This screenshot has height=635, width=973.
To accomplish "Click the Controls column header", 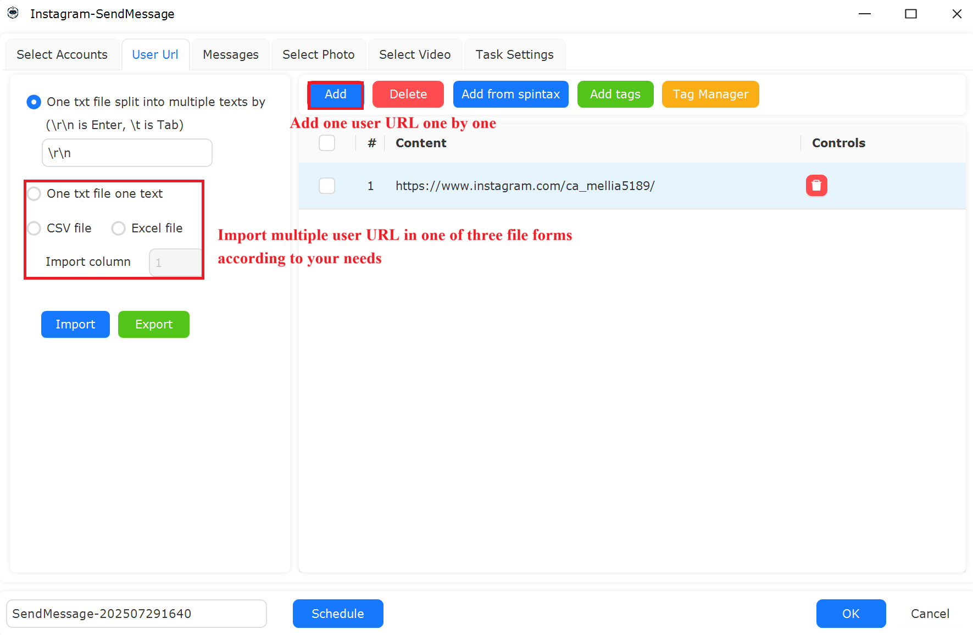I will click(838, 143).
